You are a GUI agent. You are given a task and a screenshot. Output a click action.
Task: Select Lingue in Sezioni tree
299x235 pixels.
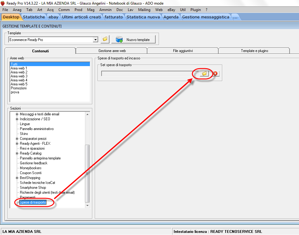[x=25, y=124]
